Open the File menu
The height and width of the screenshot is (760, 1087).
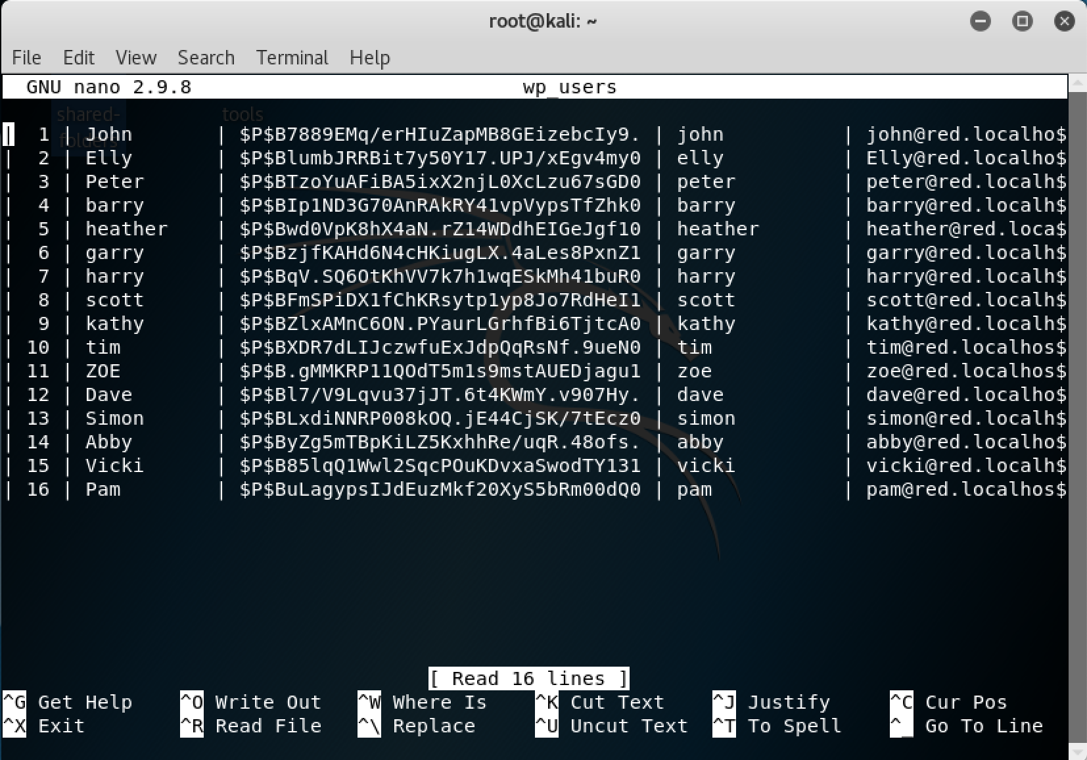pos(26,58)
